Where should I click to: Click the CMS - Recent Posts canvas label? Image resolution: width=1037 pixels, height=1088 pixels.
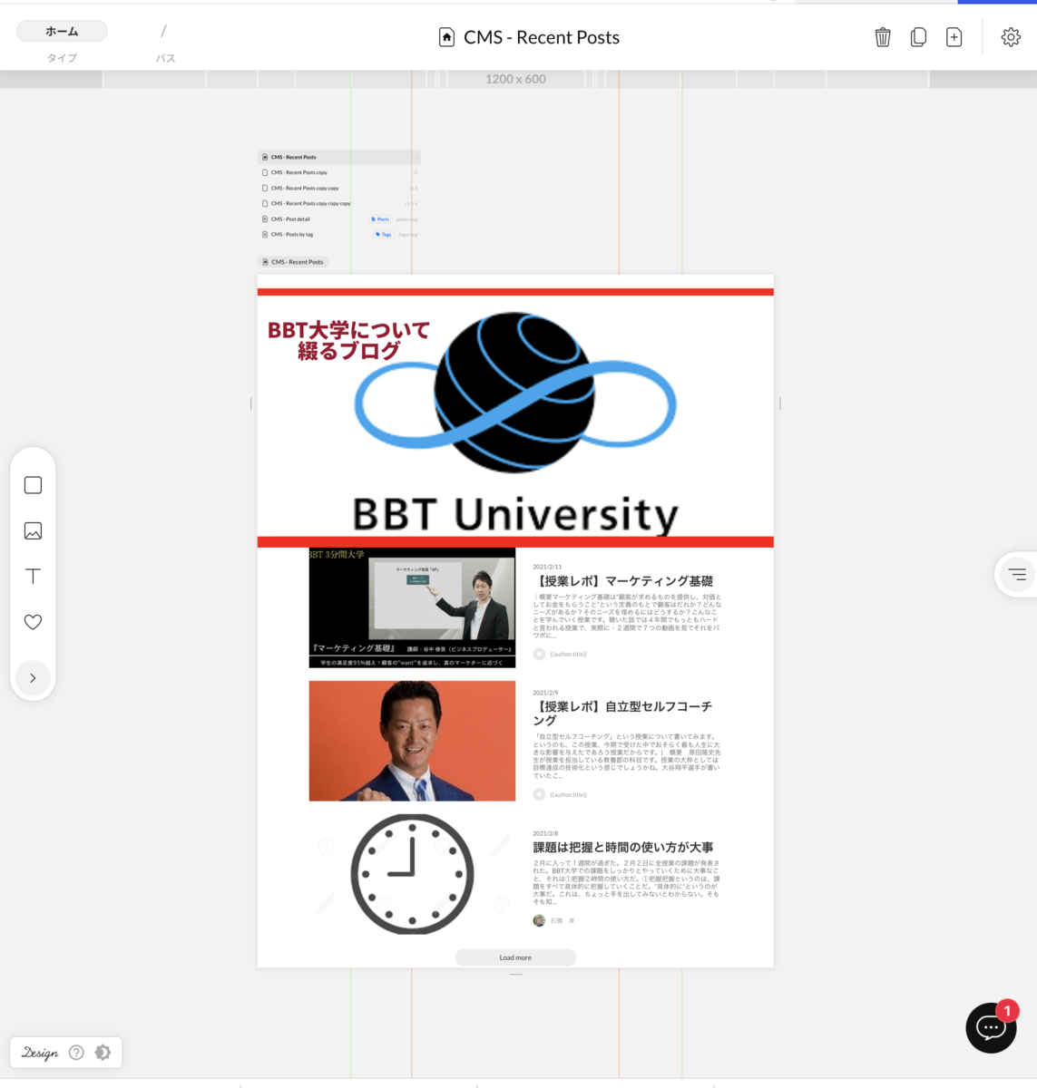tap(293, 262)
